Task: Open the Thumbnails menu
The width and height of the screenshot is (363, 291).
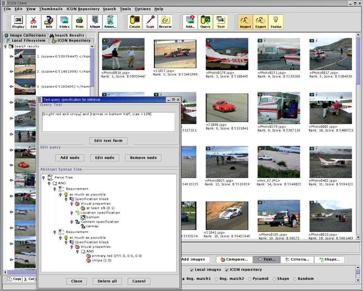Action: (51, 9)
